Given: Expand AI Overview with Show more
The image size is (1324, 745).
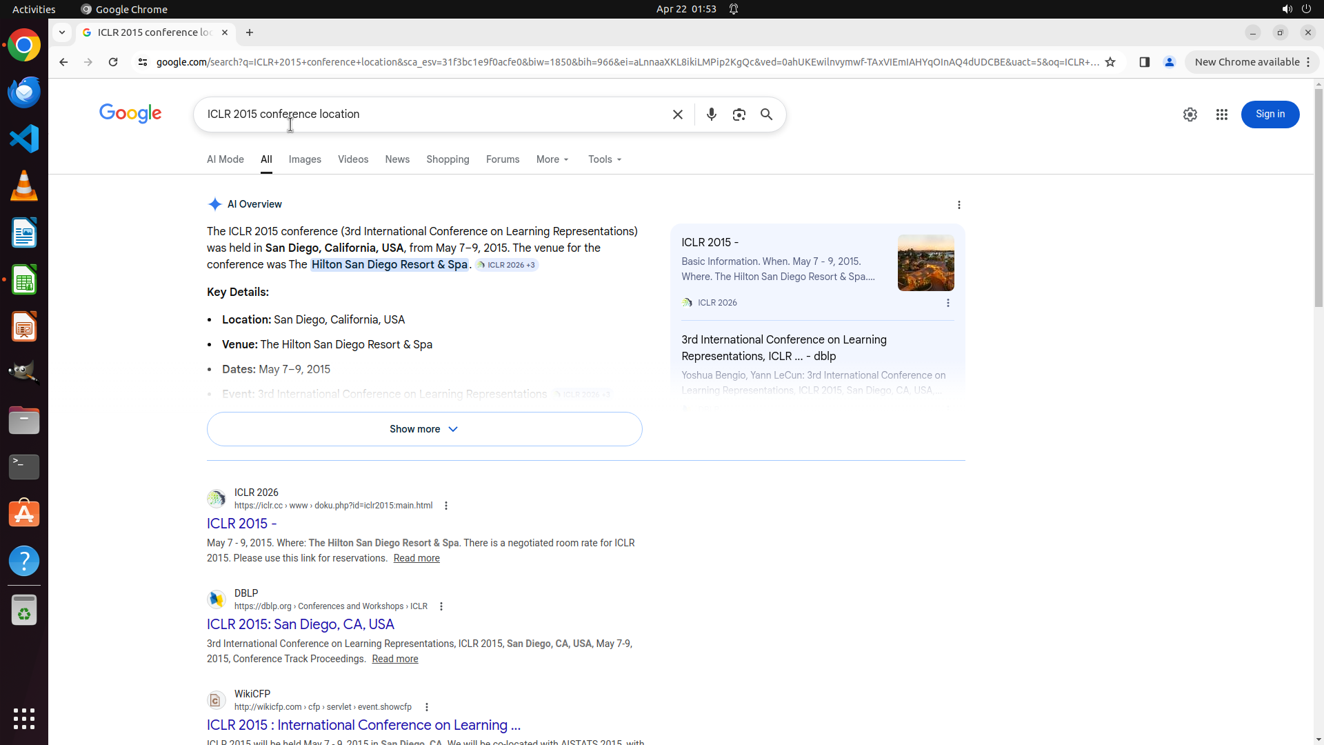Looking at the screenshot, I should click(424, 429).
